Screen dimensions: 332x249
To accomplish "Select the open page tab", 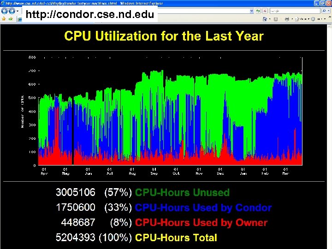I will pyautogui.click(x=19, y=20).
